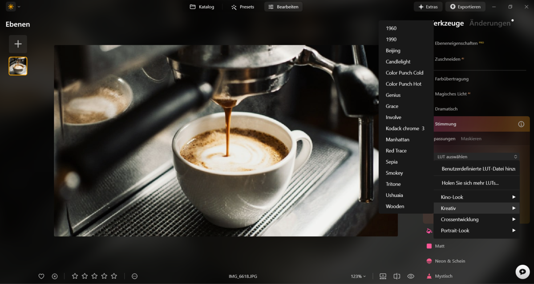This screenshot has height=284, width=534.
Task: Show the before/after compare split view
Action: tap(397, 276)
